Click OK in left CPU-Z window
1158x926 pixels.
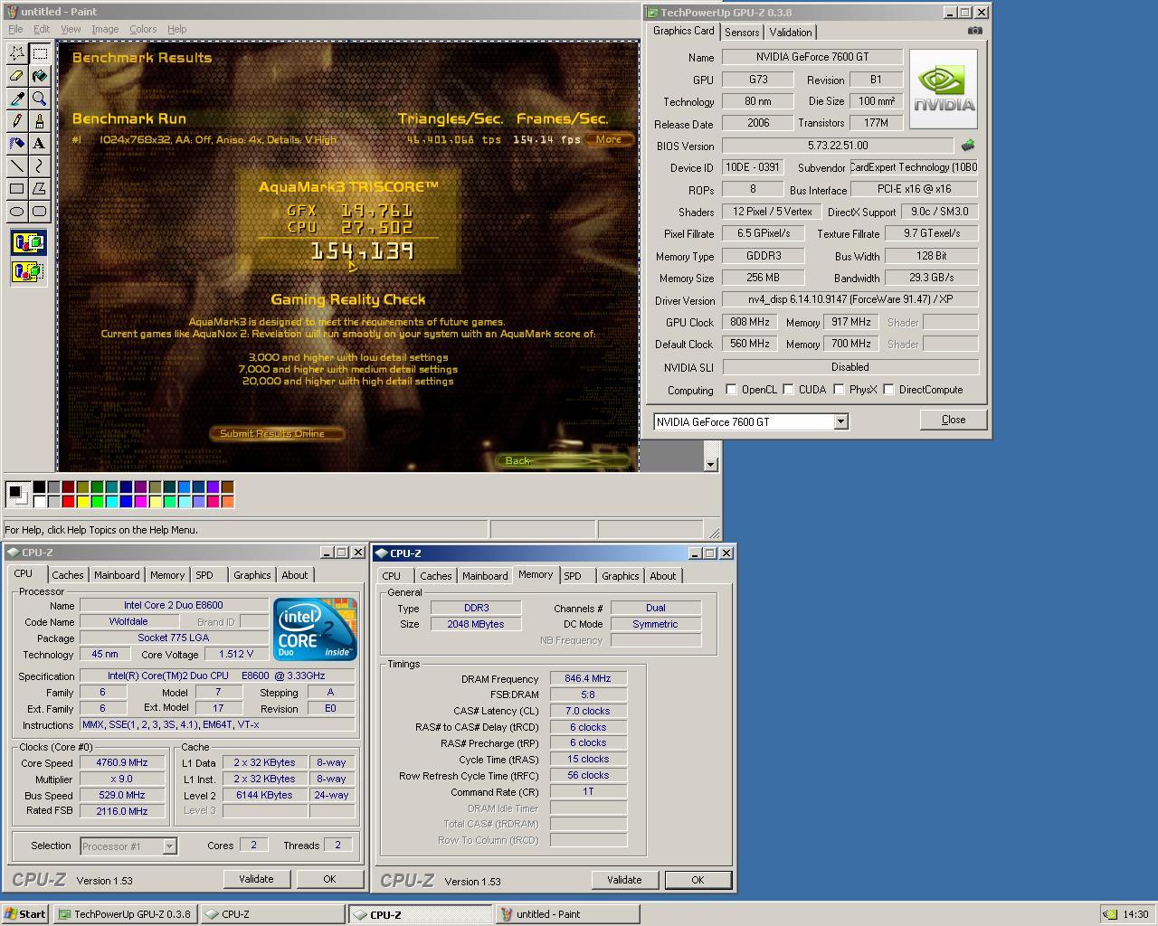[329, 879]
